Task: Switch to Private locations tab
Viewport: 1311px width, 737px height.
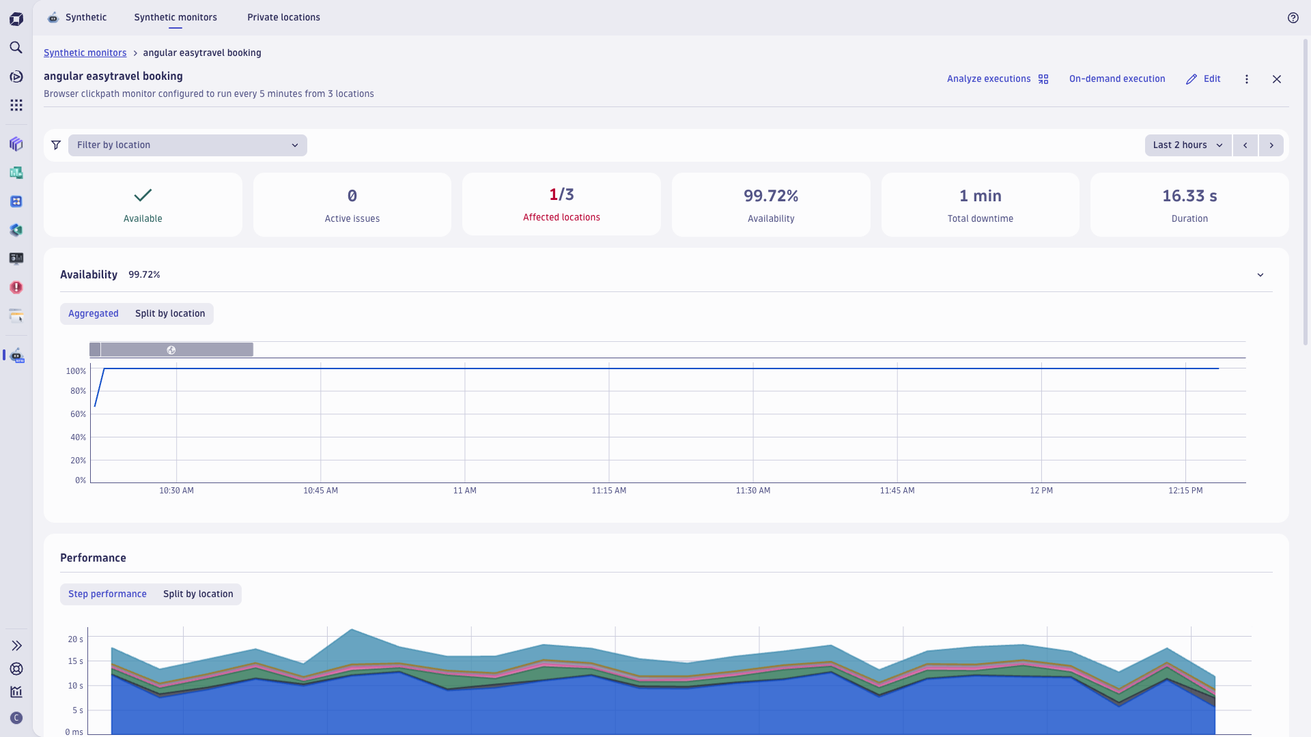Action: pyautogui.click(x=283, y=18)
